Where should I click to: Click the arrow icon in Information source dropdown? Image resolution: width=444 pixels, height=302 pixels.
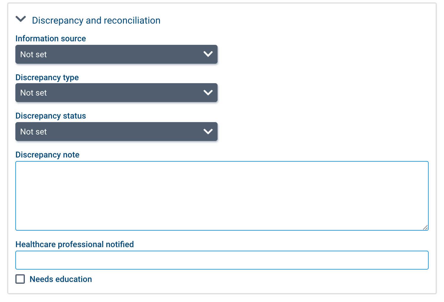pyautogui.click(x=208, y=54)
